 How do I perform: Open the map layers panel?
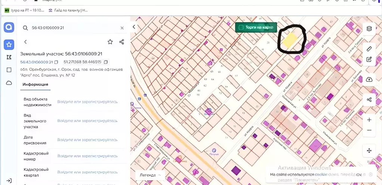tap(369, 28)
